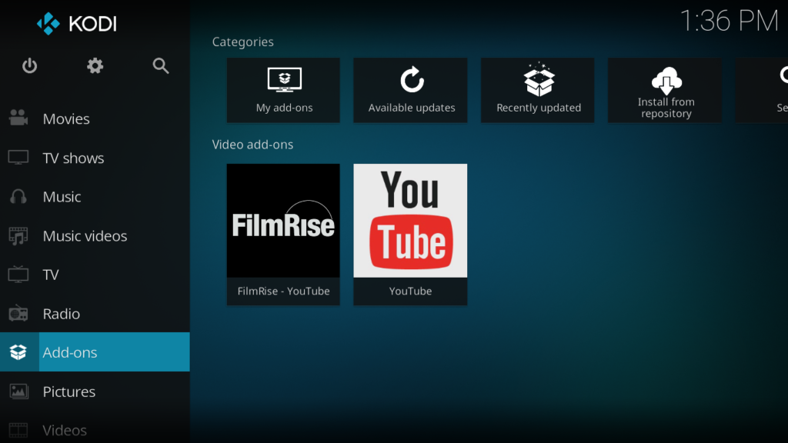
Task: Click the TV antenna icon
Action: click(x=18, y=275)
